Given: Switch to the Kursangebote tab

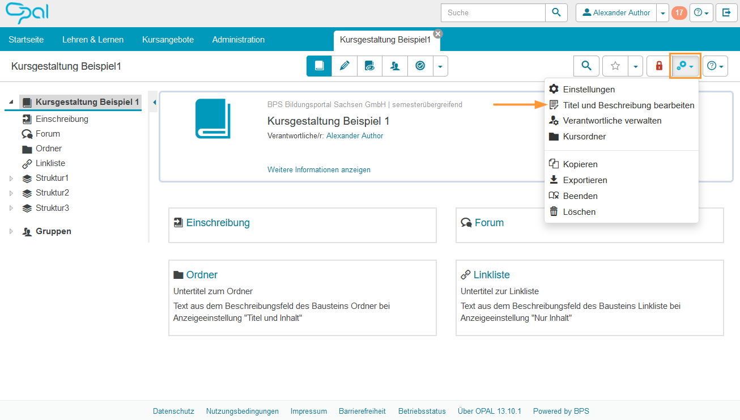Looking at the screenshot, I should coord(168,40).
